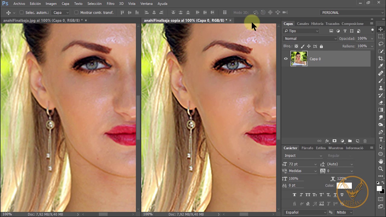
Task: Filter layers by type layer icon
Action: click(x=345, y=31)
